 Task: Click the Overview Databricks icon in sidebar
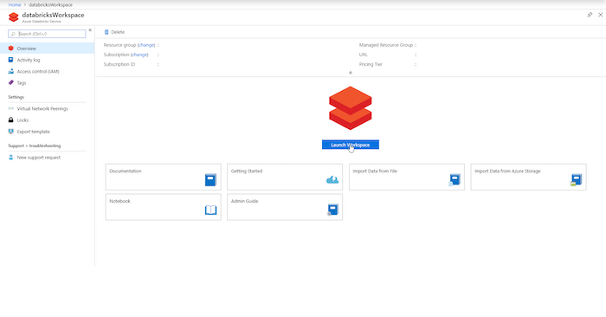click(x=10, y=49)
